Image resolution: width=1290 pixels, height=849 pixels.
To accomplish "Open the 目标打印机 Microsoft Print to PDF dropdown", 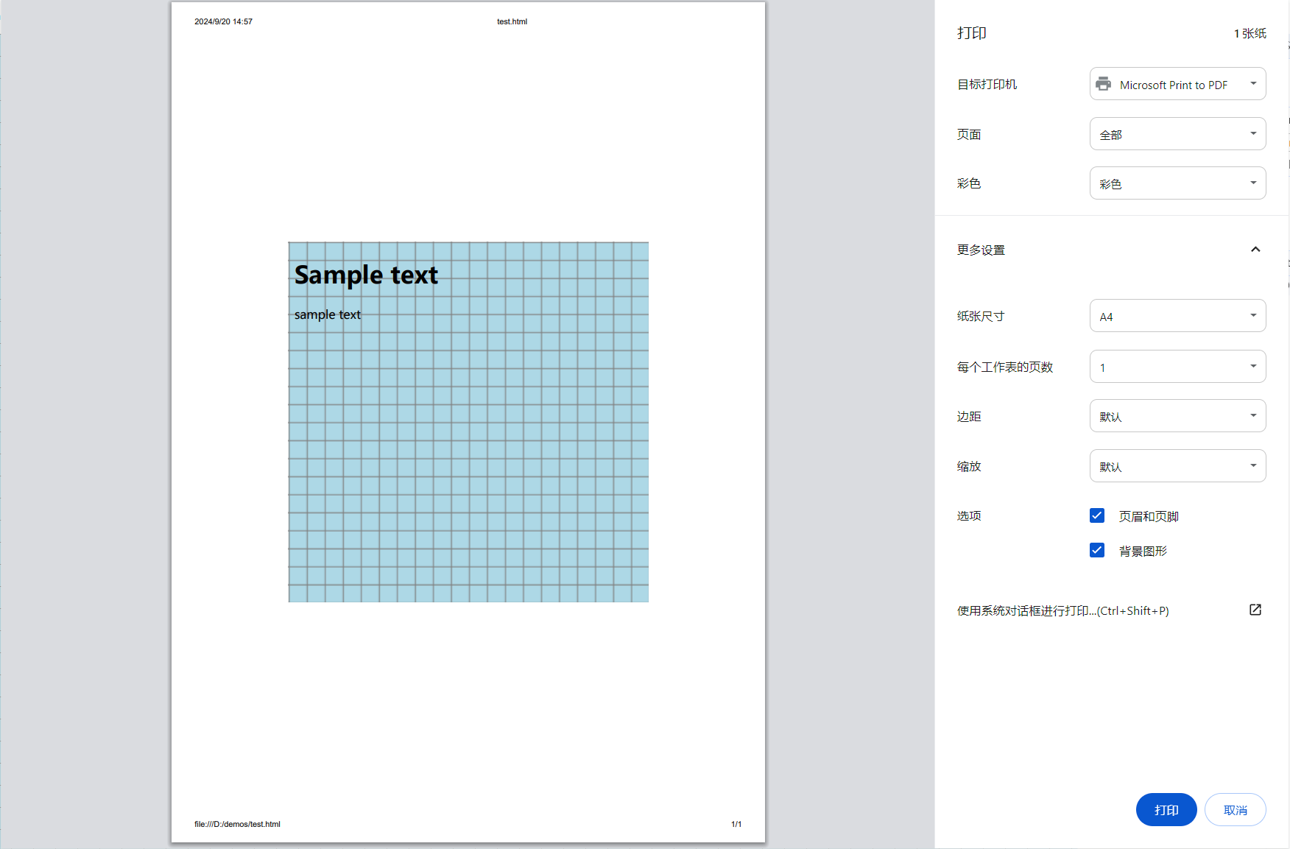I will point(1177,84).
